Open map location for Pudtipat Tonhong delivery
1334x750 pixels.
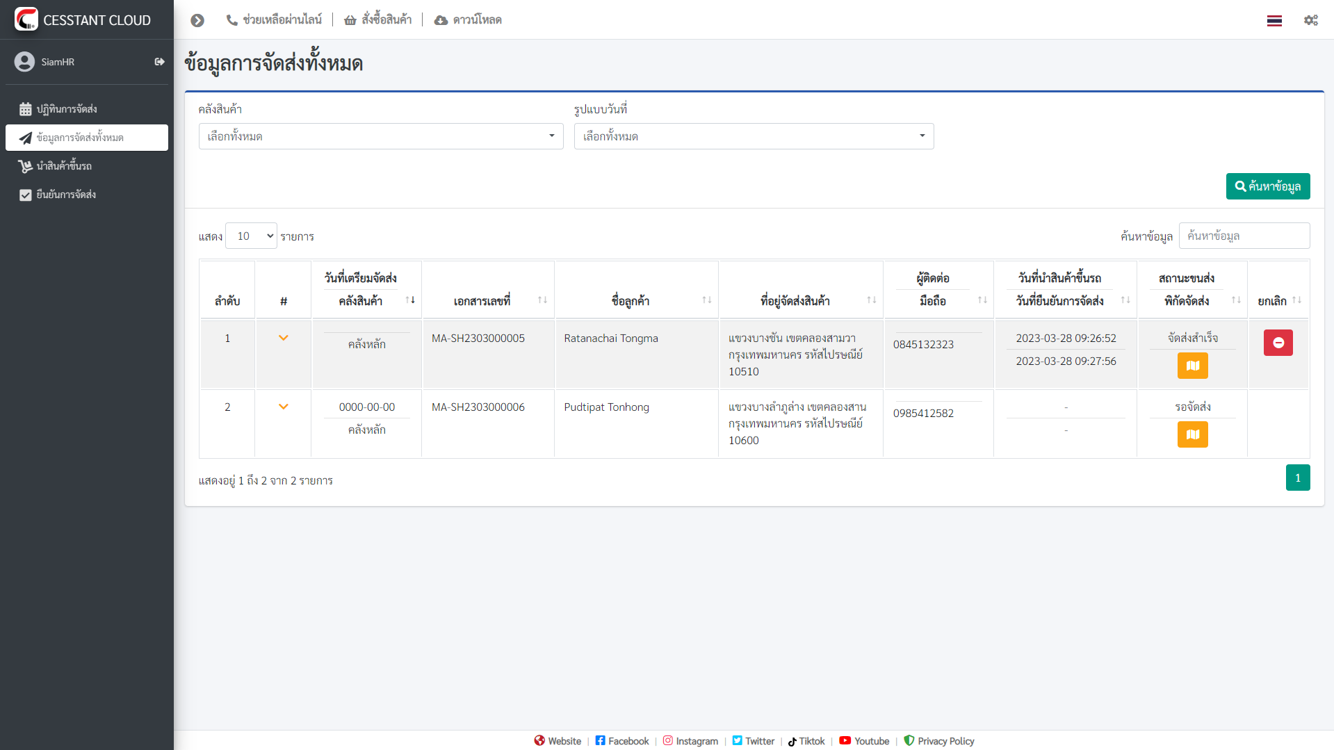[x=1192, y=434]
